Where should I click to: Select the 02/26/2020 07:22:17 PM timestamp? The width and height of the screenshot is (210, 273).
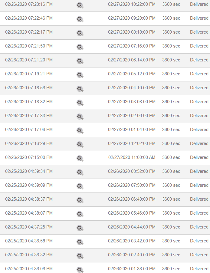[x=29, y=32]
